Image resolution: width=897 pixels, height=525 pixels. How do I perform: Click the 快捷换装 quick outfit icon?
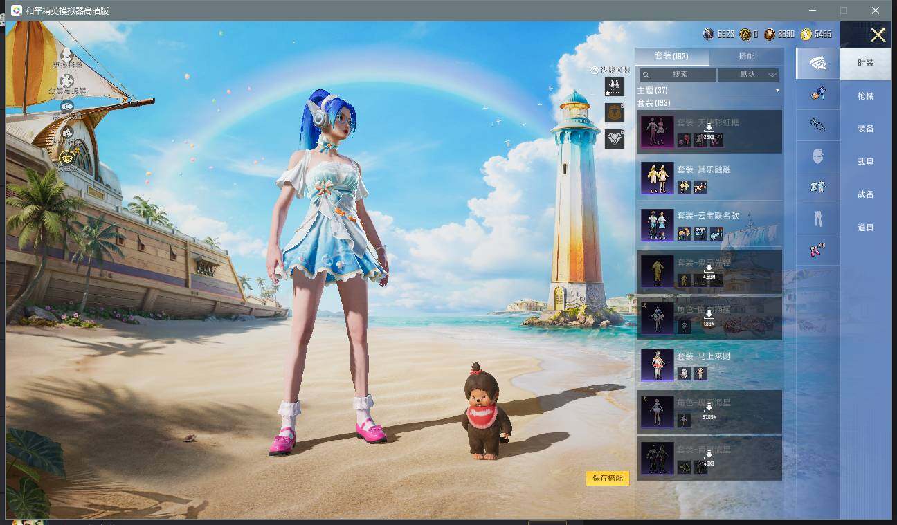[614, 86]
